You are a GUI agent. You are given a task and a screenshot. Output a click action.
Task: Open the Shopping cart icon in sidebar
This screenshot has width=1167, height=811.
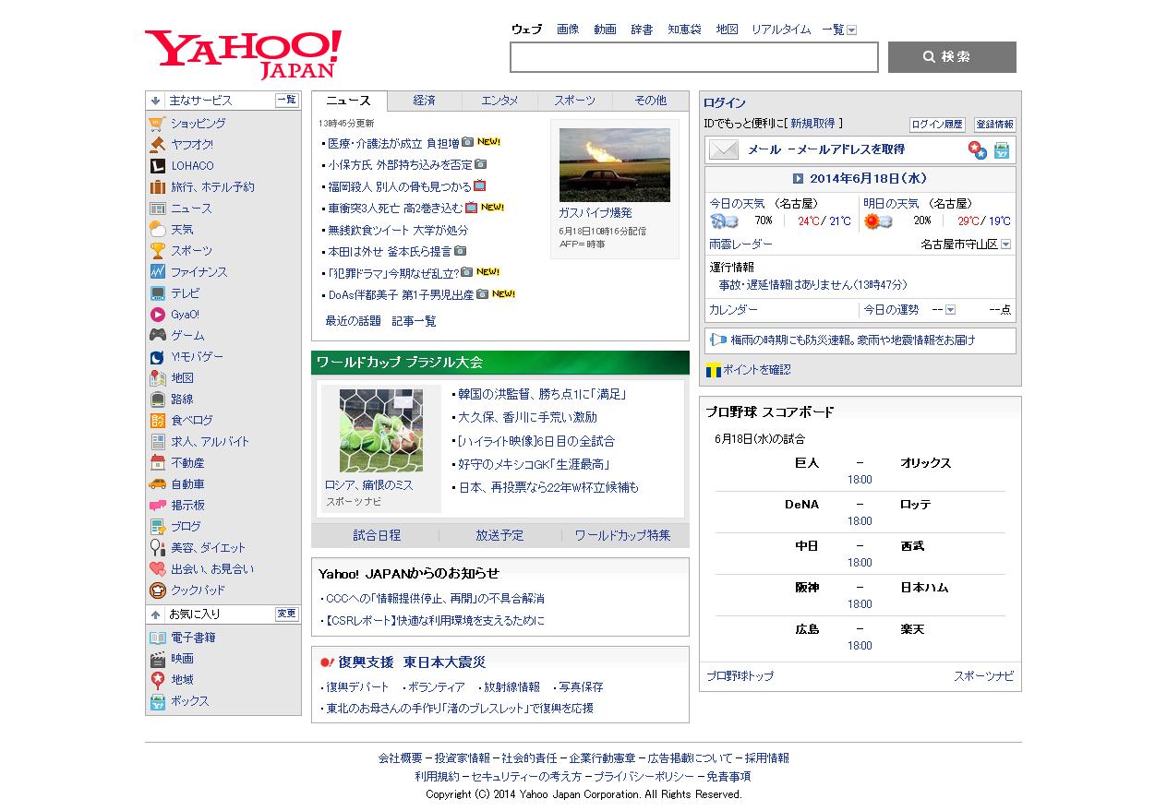point(157,124)
